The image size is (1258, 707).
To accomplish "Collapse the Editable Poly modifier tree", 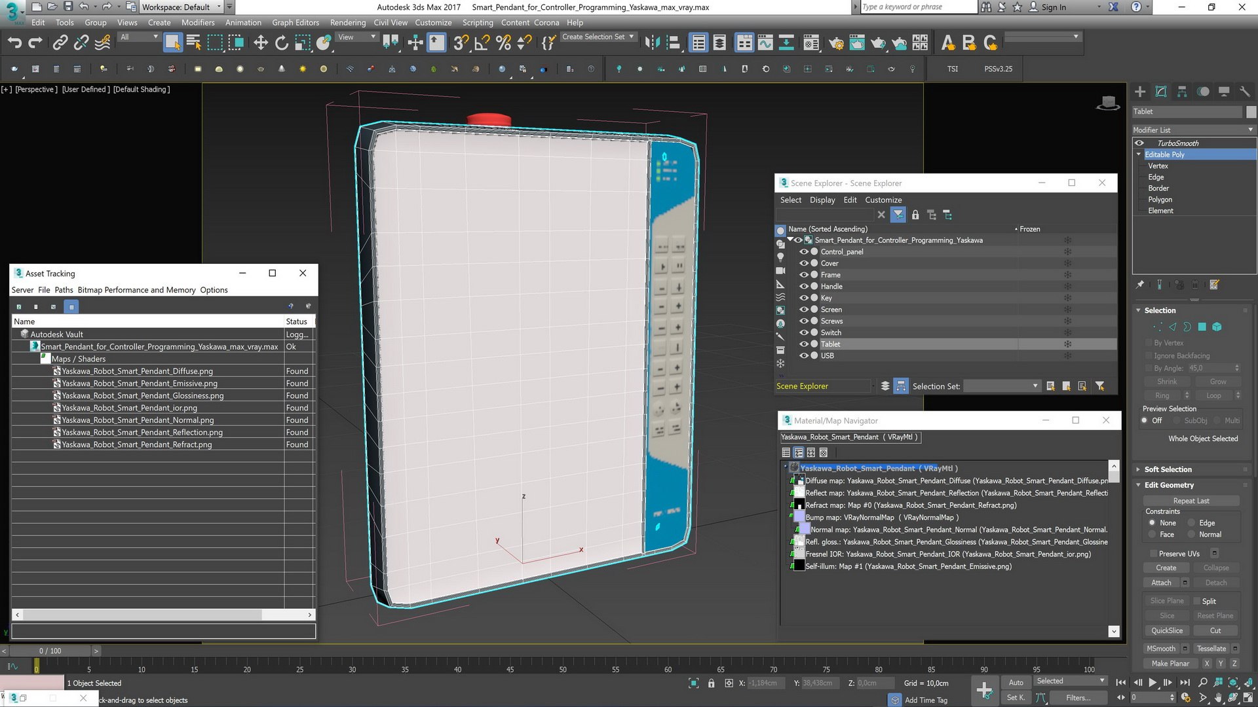I will coord(1139,154).
